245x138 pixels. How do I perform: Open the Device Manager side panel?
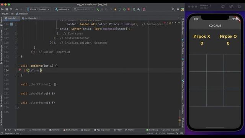183,26
